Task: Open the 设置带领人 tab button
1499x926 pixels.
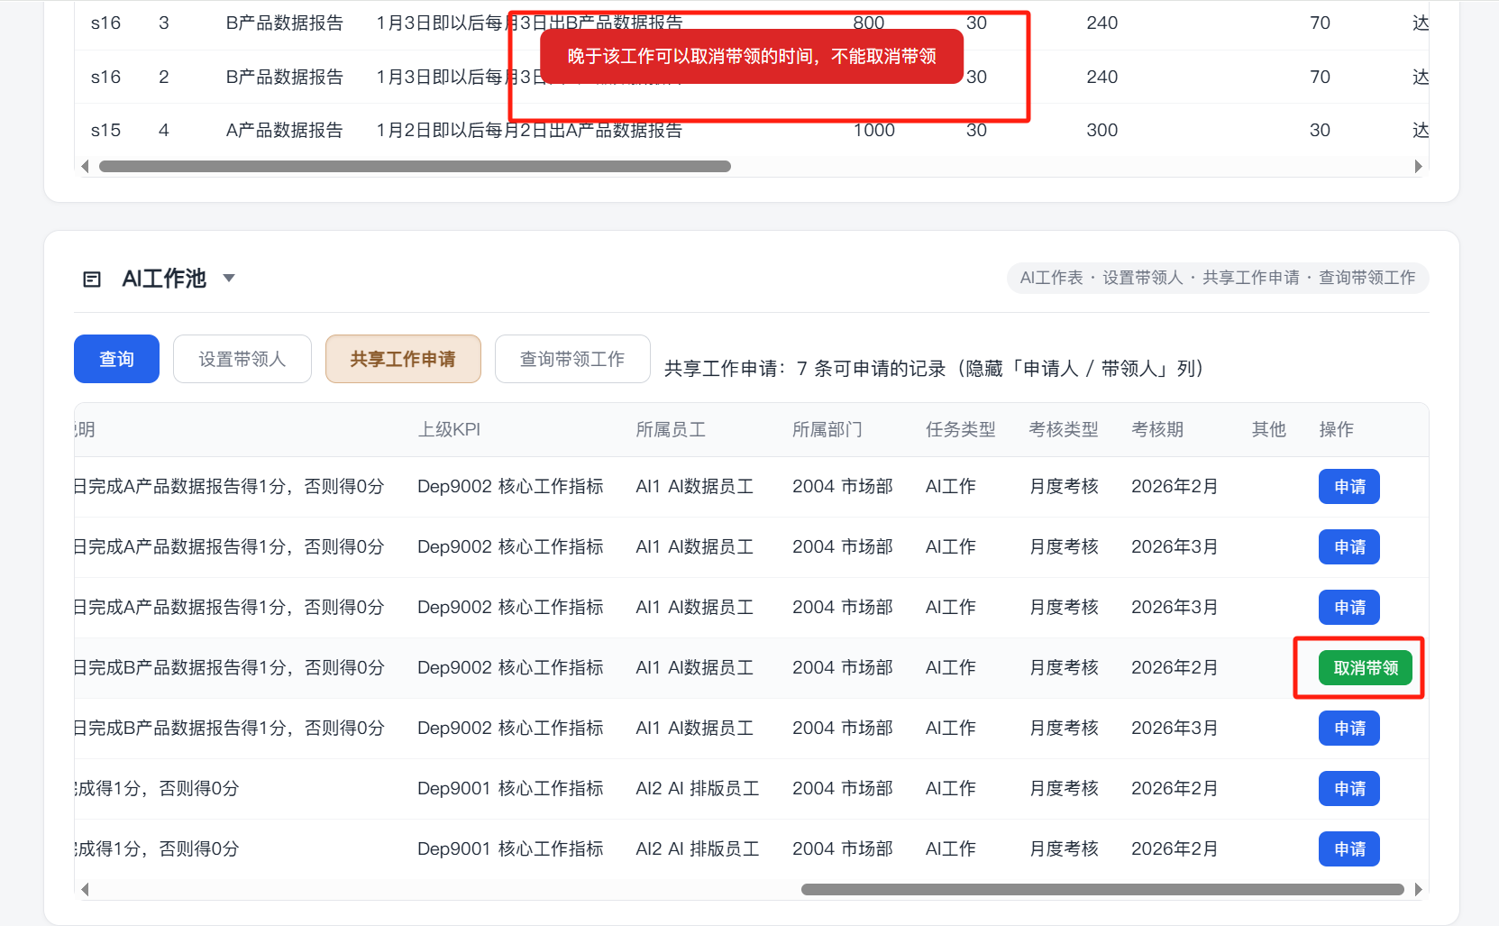Action: point(242,359)
